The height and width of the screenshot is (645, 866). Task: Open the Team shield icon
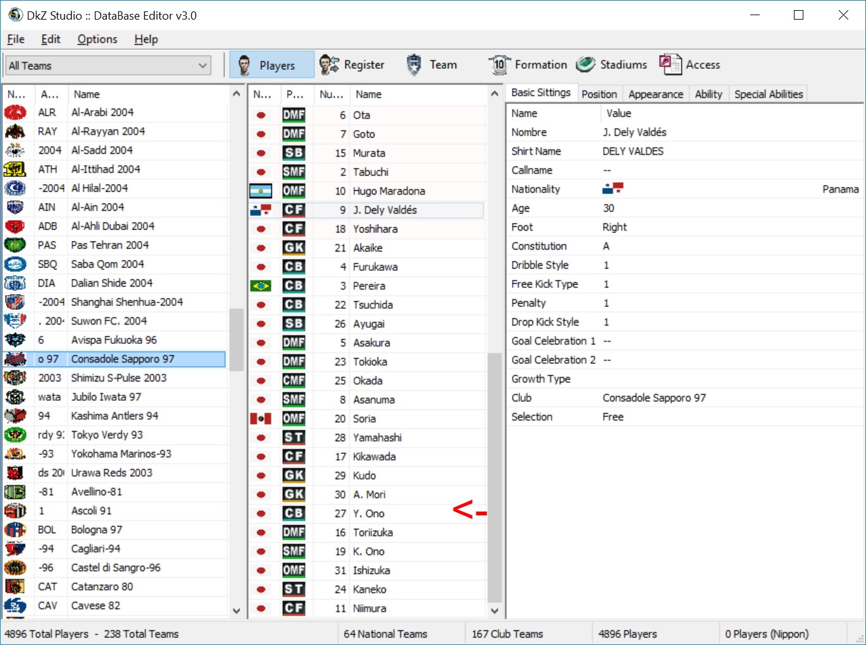[x=414, y=64]
